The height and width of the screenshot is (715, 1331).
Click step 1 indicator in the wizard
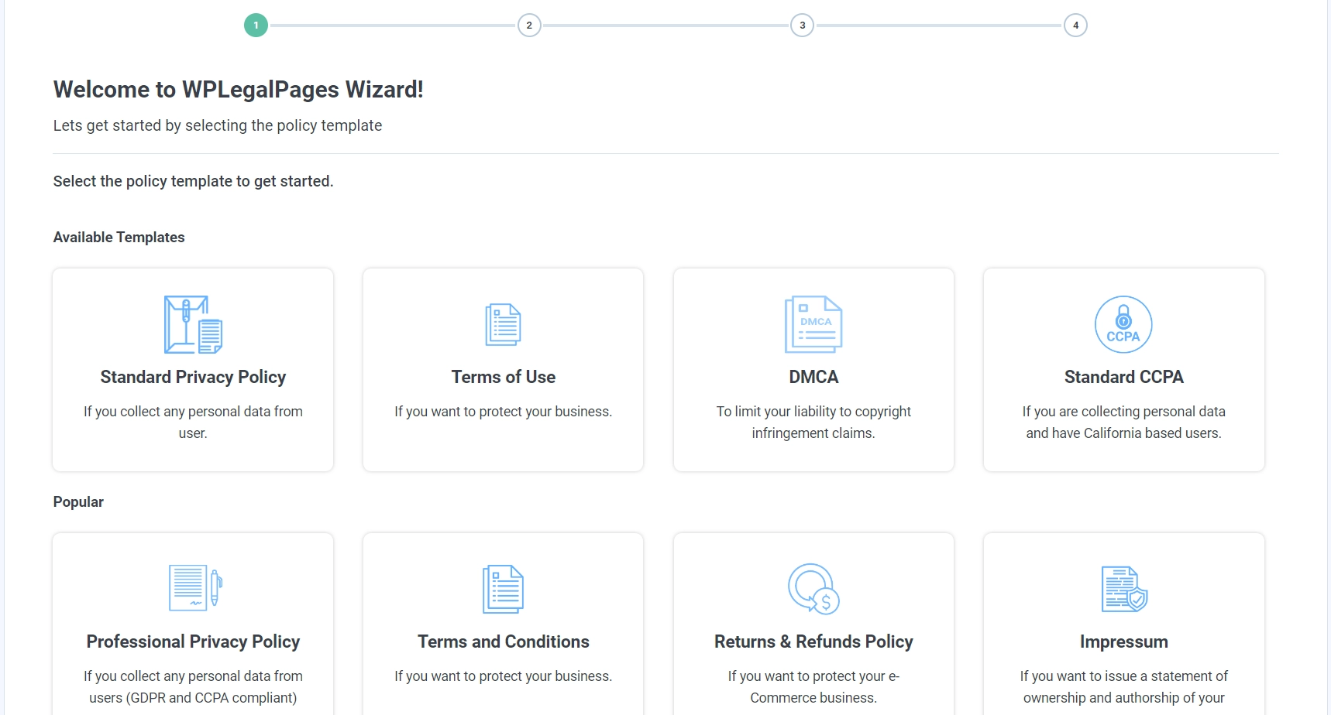pyautogui.click(x=256, y=24)
